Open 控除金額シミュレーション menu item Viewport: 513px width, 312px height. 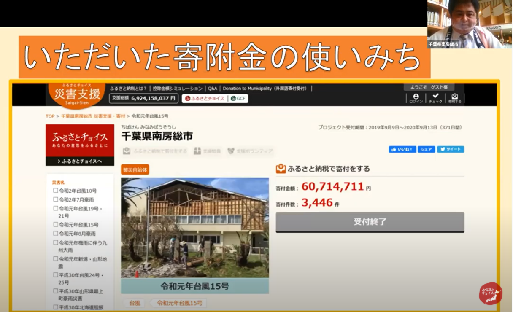pos(178,89)
